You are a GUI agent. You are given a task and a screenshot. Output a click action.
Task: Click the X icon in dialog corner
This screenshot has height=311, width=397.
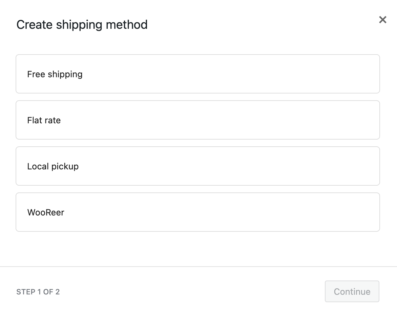(x=382, y=20)
